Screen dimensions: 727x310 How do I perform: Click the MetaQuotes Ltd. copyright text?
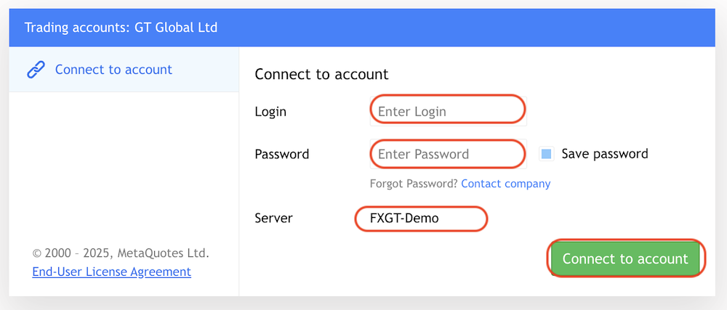(x=121, y=253)
